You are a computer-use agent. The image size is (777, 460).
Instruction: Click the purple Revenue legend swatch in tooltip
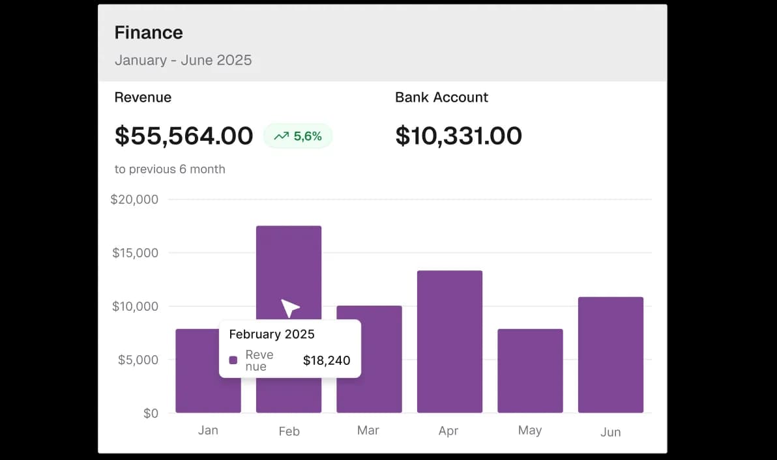pyautogui.click(x=233, y=360)
